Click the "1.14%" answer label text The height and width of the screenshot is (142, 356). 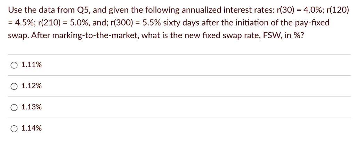pos(32,128)
